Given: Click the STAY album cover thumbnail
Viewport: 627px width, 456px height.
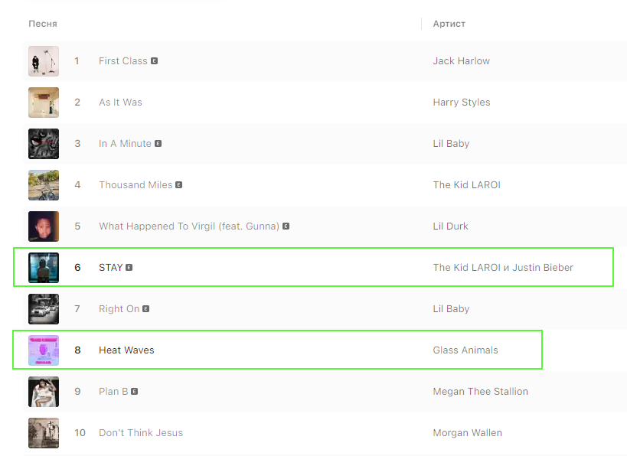Looking at the screenshot, I should click(44, 268).
